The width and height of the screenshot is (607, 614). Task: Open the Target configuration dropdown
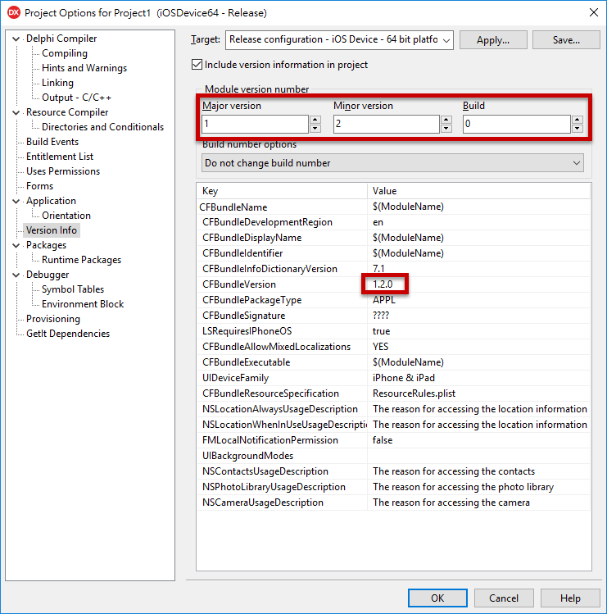[x=446, y=40]
